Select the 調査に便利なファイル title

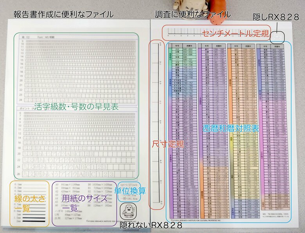tap(192, 14)
